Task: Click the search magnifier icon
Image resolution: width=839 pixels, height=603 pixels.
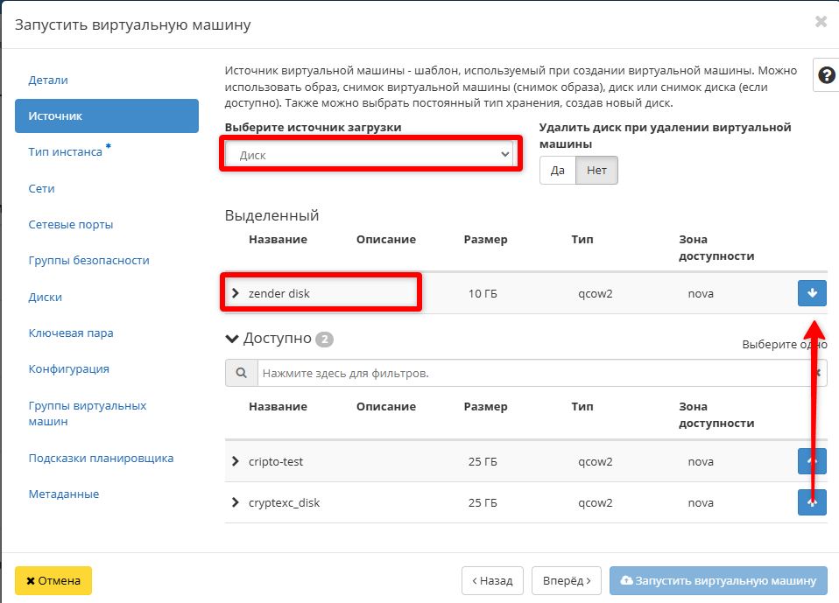Action: point(241,373)
